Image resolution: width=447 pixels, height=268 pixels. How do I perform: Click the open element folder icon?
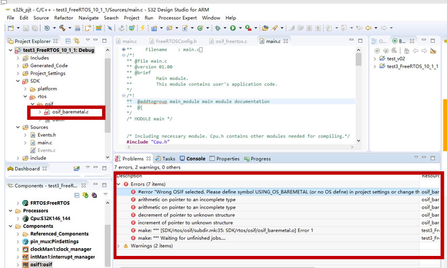click(x=265, y=28)
